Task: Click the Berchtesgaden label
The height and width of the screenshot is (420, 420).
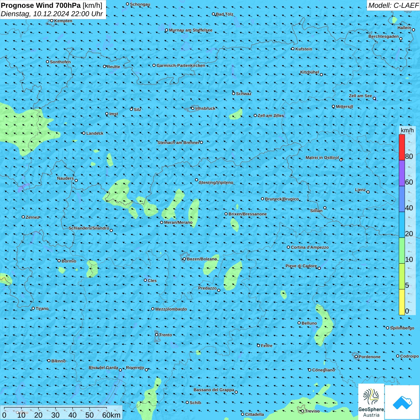Action: click(384, 36)
